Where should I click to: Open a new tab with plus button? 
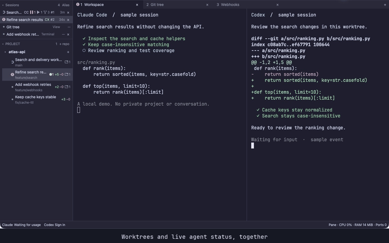tap(385, 5)
